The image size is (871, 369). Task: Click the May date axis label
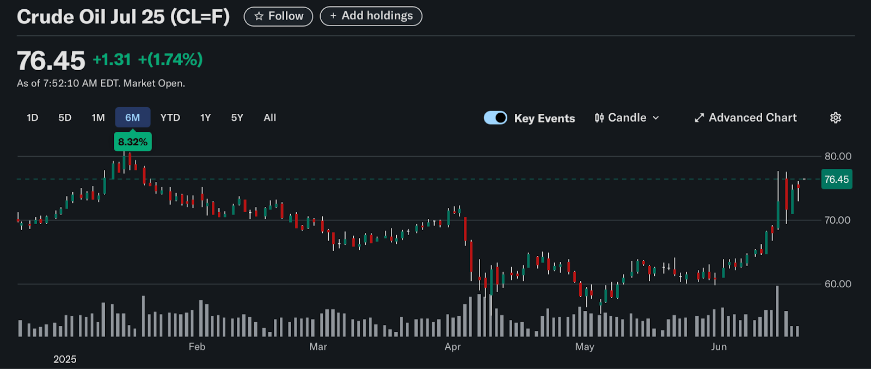click(x=585, y=347)
